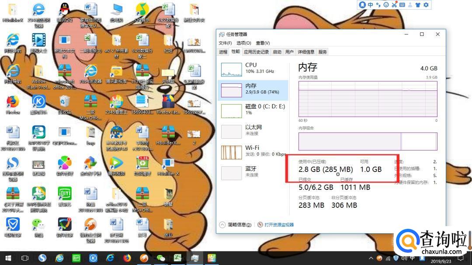
Task: Select the 微信 desktop shortcut
Action: tap(38, 228)
